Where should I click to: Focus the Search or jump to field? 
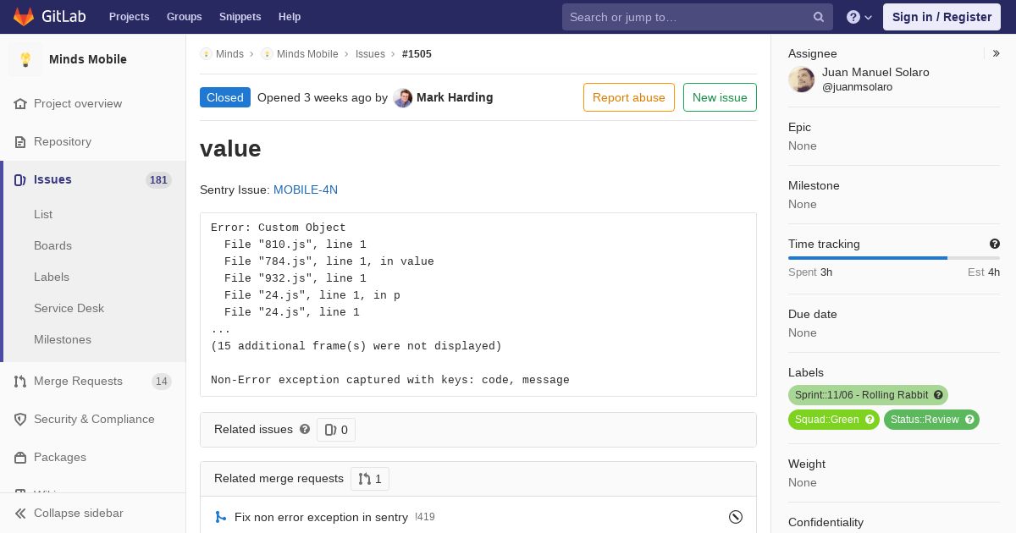click(697, 17)
